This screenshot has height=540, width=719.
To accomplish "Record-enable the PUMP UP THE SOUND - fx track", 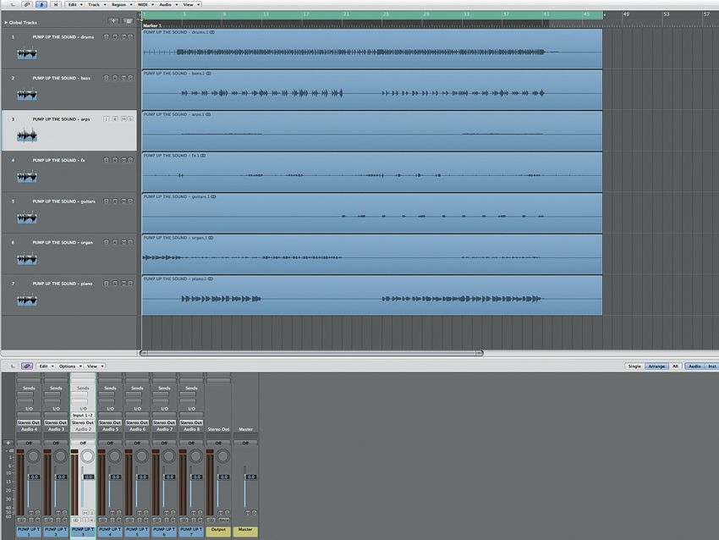I will tap(106, 160).
